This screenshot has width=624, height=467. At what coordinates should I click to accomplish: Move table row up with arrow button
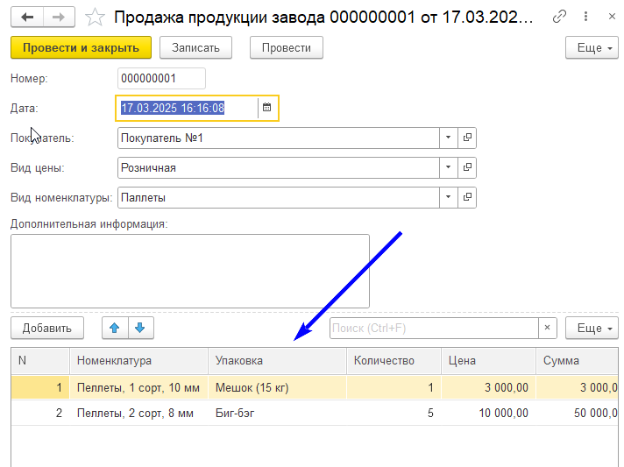[115, 328]
